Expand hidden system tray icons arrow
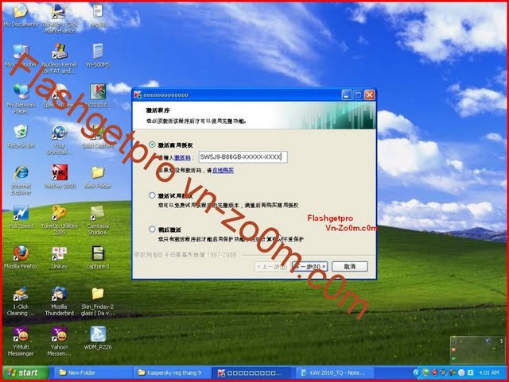Viewport: 509px width, 382px height. [x=416, y=373]
